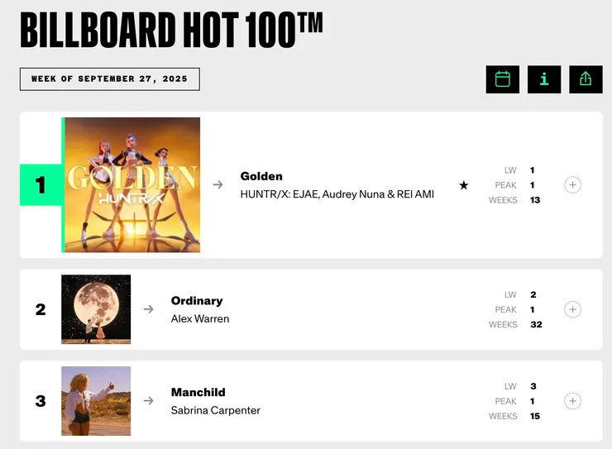
Task: Click the arrow icon beside Manchild
Action: [x=148, y=401]
